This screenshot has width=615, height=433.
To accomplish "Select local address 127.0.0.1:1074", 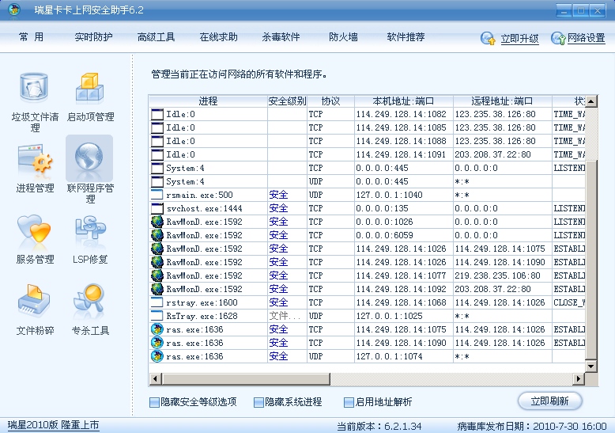I will click(x=389, y=356).
